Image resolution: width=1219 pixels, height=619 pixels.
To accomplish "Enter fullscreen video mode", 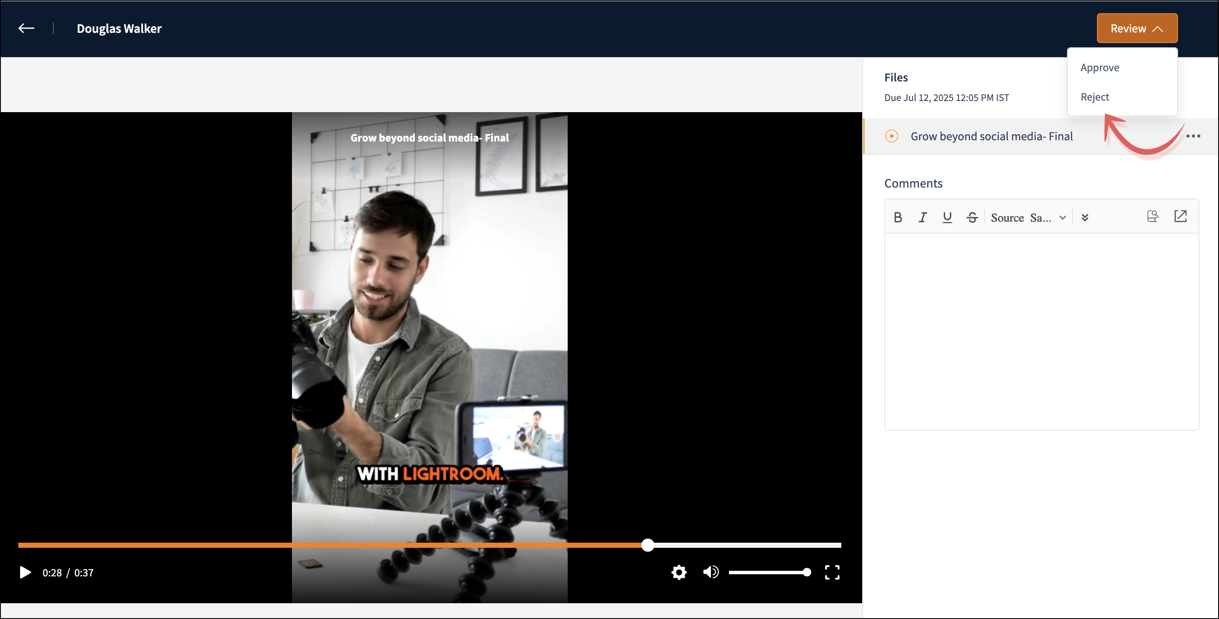I will [x=832, y=572].
